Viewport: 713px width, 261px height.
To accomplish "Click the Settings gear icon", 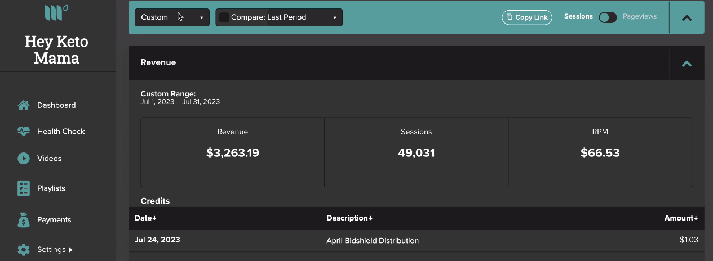I will [23, 250].
